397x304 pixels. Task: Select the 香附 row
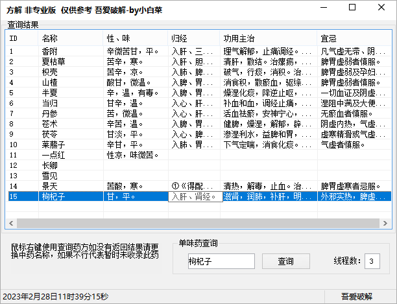click(49, 51)
